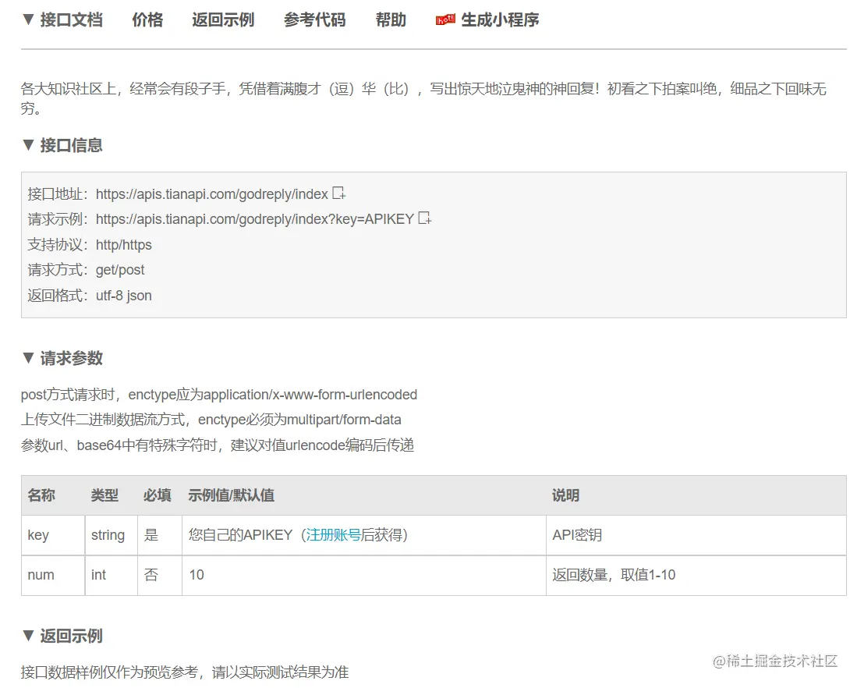Go to the 帮助 tab
This screenshot has height=688, width=857.
point(391,20)
